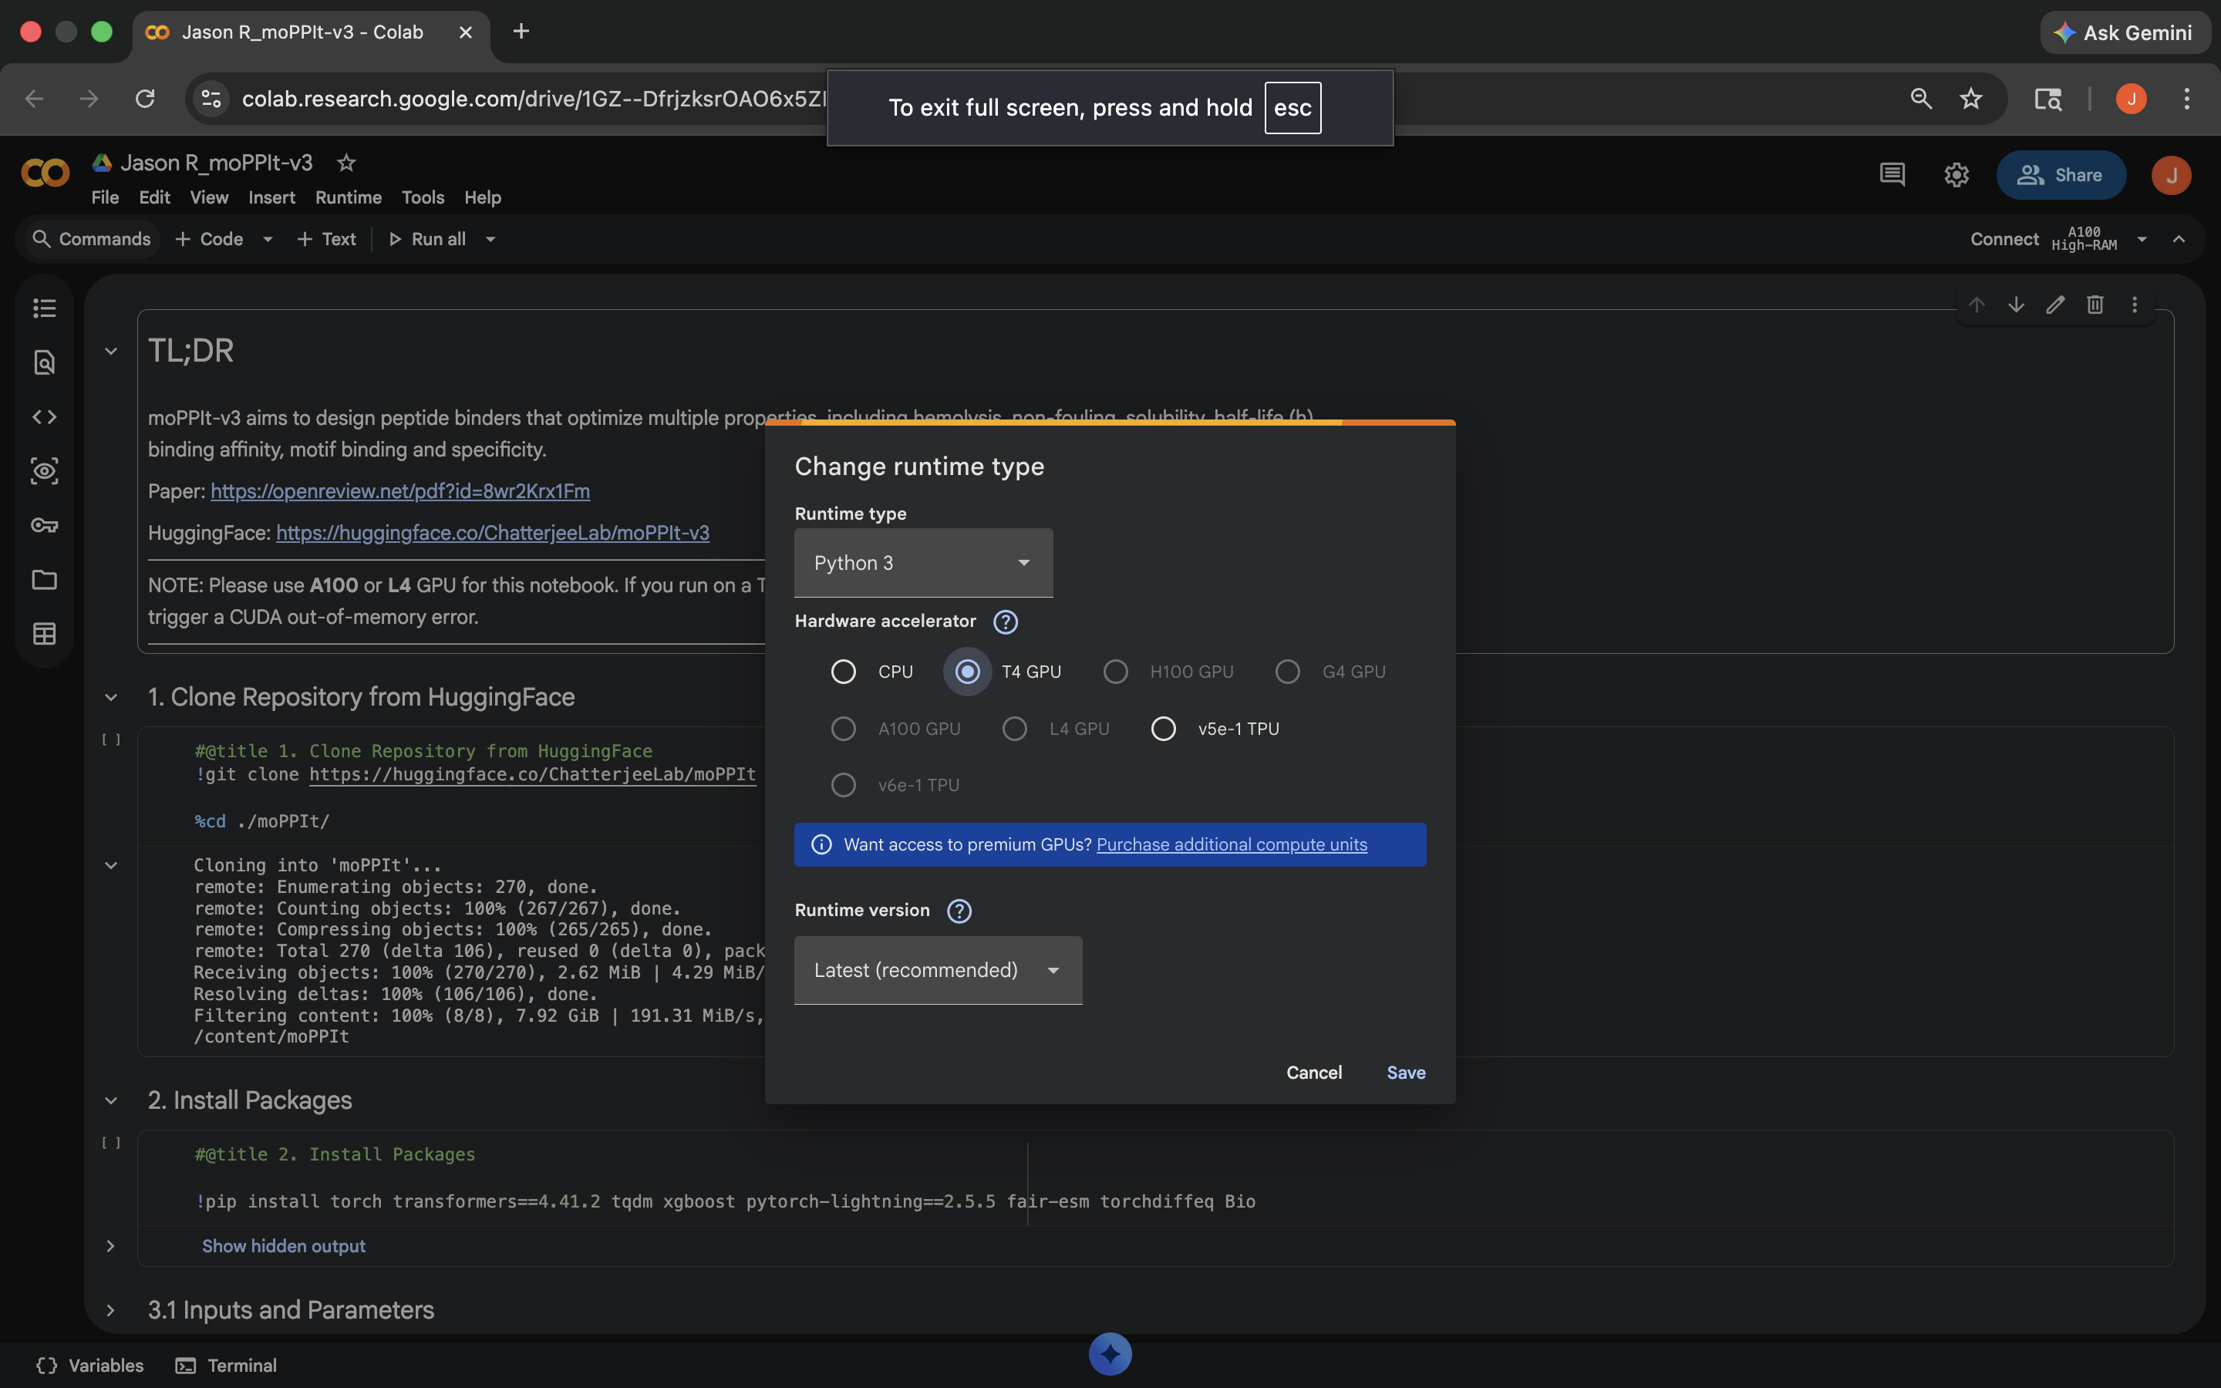Open the View menu
Screen dimensions: 2221x1388
click(x=209, y=197)
